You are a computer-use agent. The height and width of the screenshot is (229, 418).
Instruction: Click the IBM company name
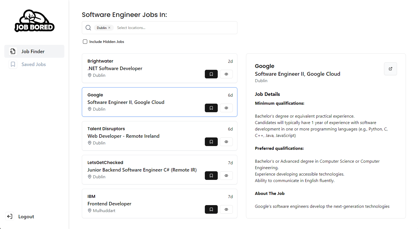[x=91, y=196]
